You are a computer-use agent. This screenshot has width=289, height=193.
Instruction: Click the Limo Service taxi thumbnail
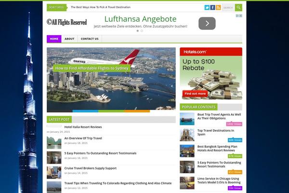[x=187, y=183]
